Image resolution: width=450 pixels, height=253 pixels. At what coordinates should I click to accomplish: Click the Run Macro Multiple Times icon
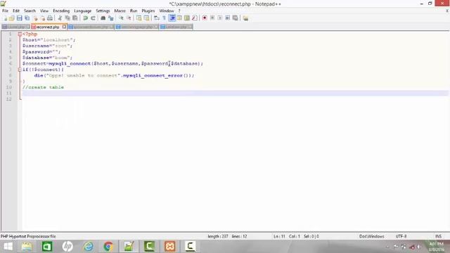[x=227, y=18]
